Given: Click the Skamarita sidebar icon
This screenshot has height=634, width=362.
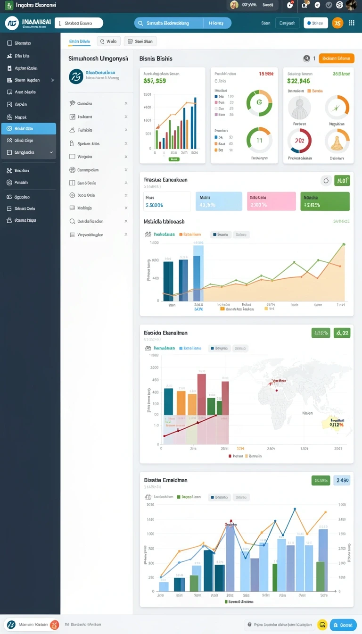Looking at the screenshot, I should tap(9, 43).
